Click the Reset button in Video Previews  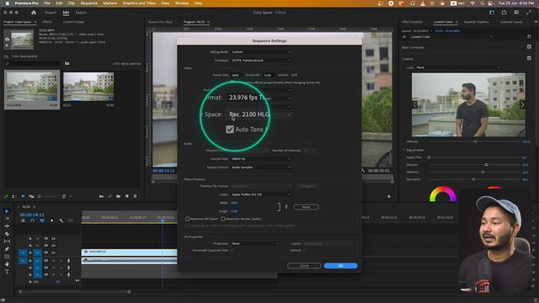(x=306, y=207)
